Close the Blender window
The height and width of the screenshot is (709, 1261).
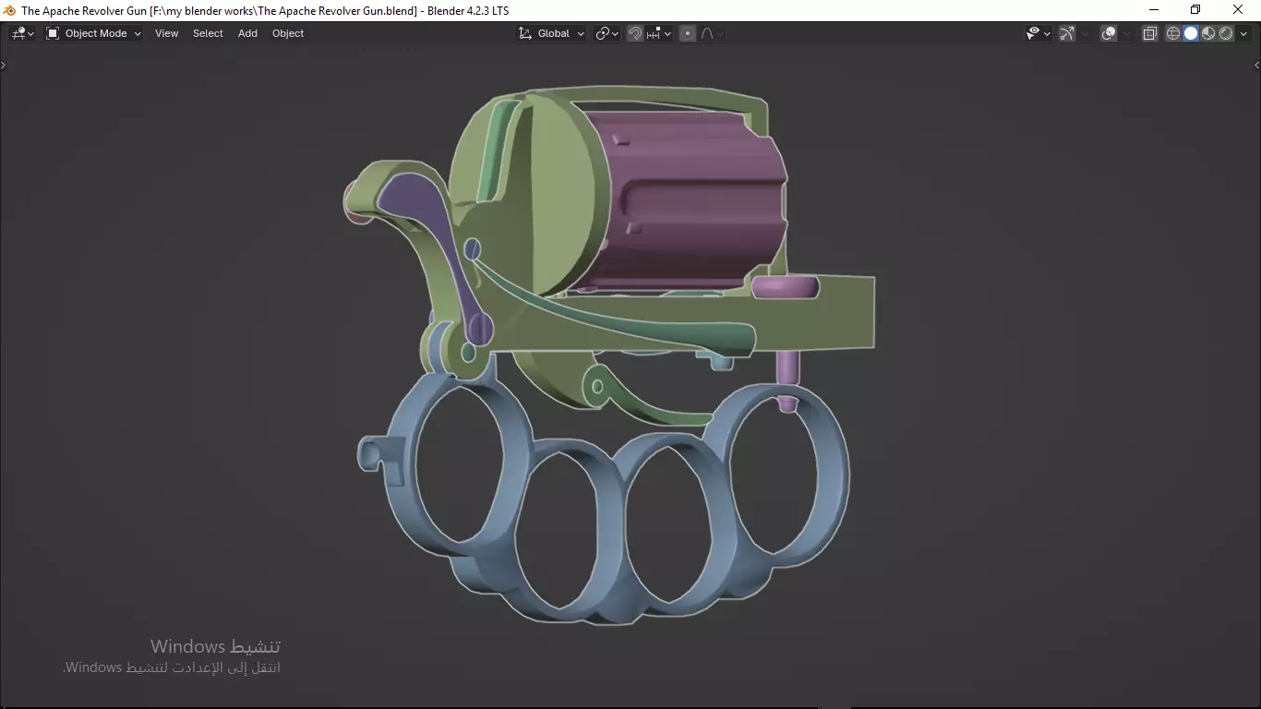click(1239, 10)
